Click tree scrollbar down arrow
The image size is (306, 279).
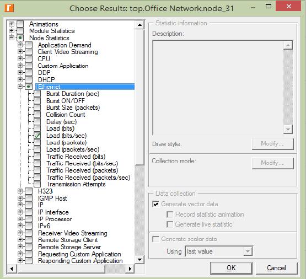click(139, 260)
